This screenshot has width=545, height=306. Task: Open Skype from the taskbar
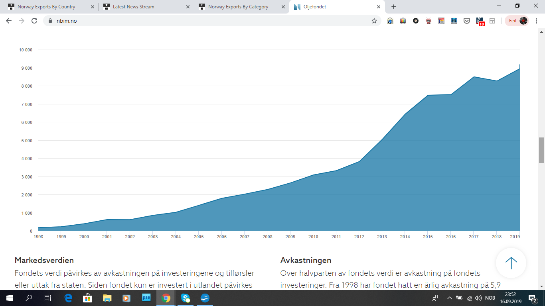[186, 298]
